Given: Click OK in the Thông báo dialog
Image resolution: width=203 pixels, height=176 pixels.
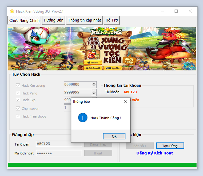Looking at the screenshot, I should point(114,136).
